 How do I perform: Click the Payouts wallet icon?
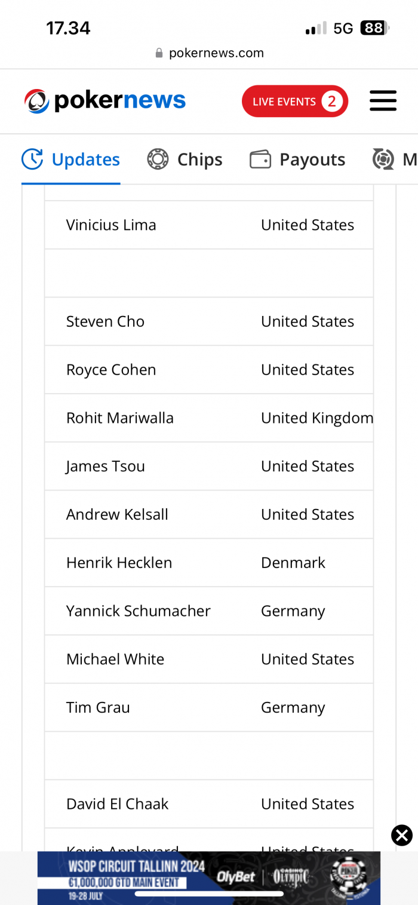click(x=260, y=159)
